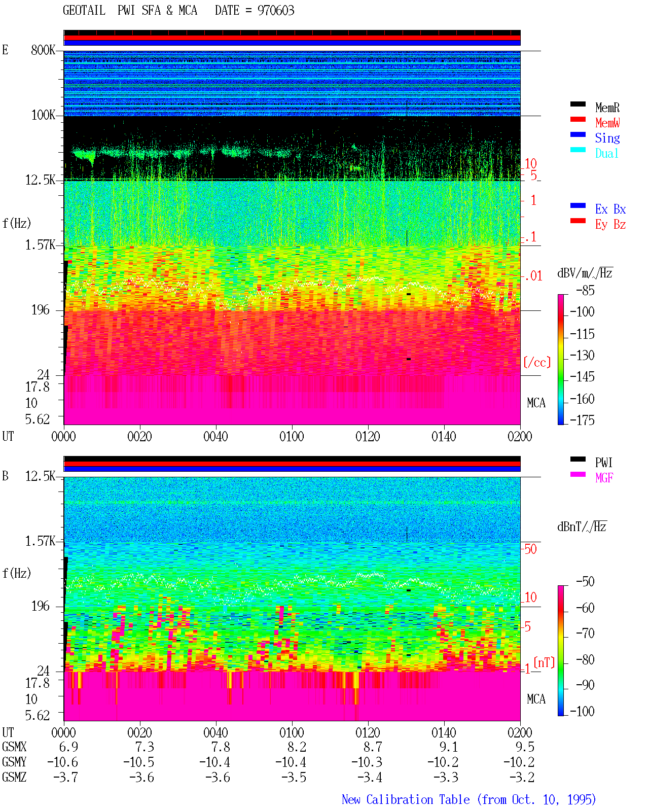Click the -85 color bar value
This screenshot has width=649, height=808.
pyautogui.click(x=585, y=291)
